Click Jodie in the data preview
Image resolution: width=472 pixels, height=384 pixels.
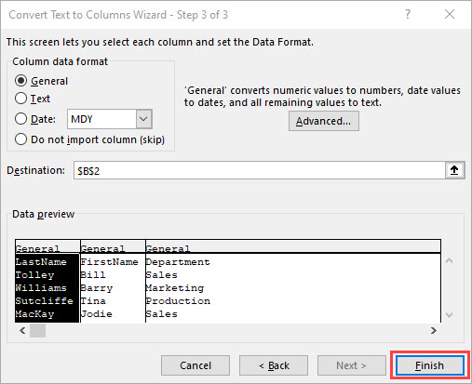coord(97,314)
